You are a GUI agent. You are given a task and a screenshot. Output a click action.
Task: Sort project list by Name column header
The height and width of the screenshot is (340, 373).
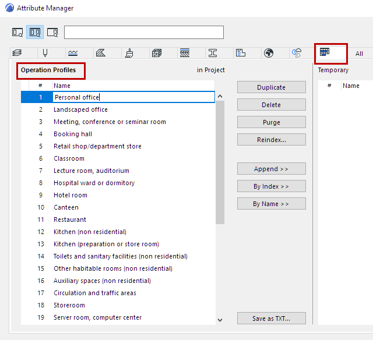click(133, 86)
